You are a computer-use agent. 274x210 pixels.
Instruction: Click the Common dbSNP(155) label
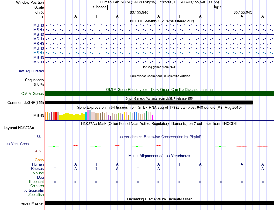pyautogui.click(x=26, y=103)
